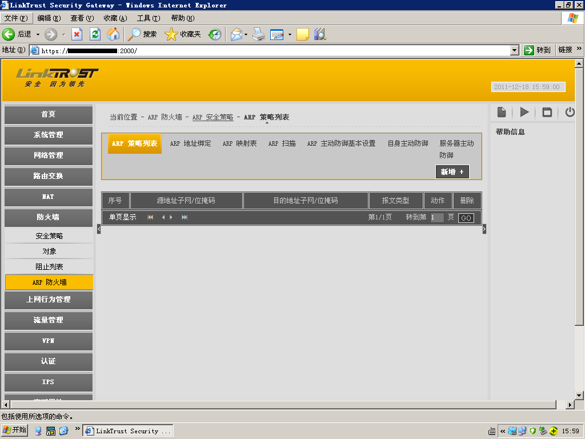
Task: Click the horizontal scrollbar right arrow
Action: pyautogui.click(x=570, y=405)
